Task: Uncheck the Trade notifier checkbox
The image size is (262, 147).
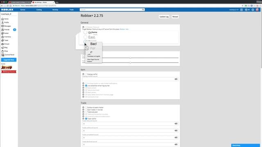Action: (86, 119)
